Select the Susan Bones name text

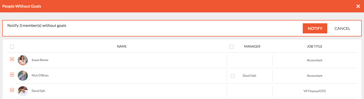pos(40,60)
